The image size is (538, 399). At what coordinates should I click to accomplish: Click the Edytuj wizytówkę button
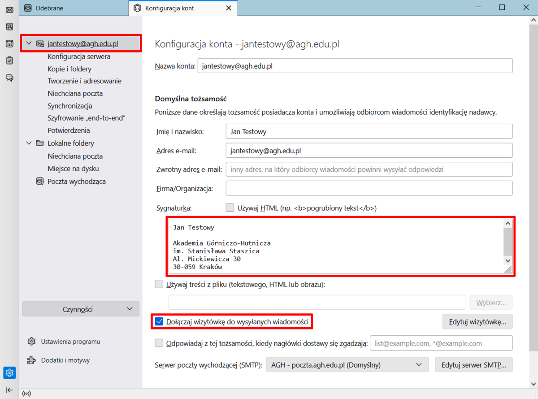(x=477, y=321)
